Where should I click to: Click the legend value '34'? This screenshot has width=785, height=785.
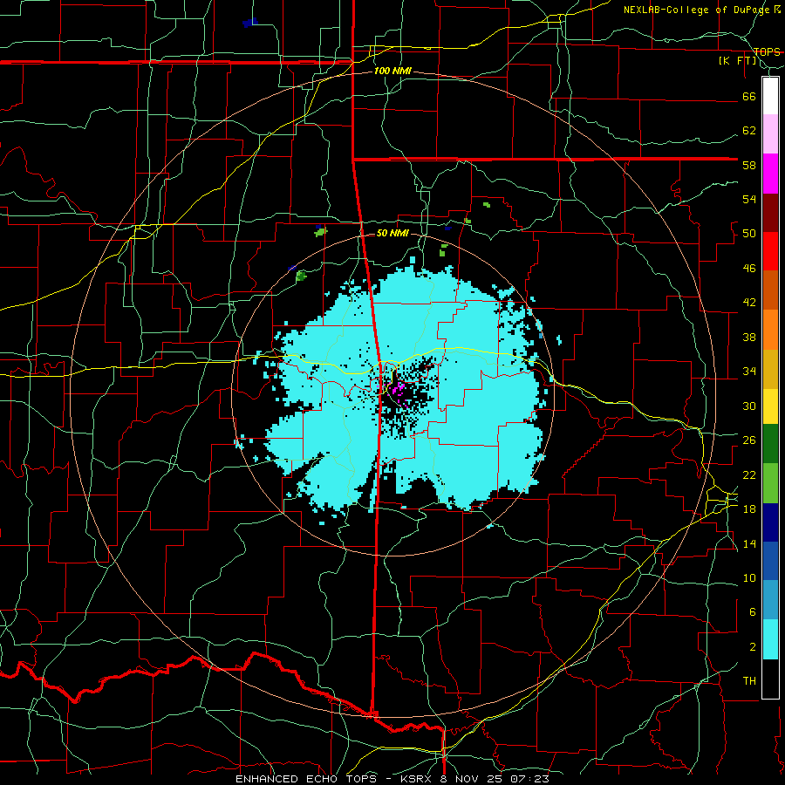[749, 372]
